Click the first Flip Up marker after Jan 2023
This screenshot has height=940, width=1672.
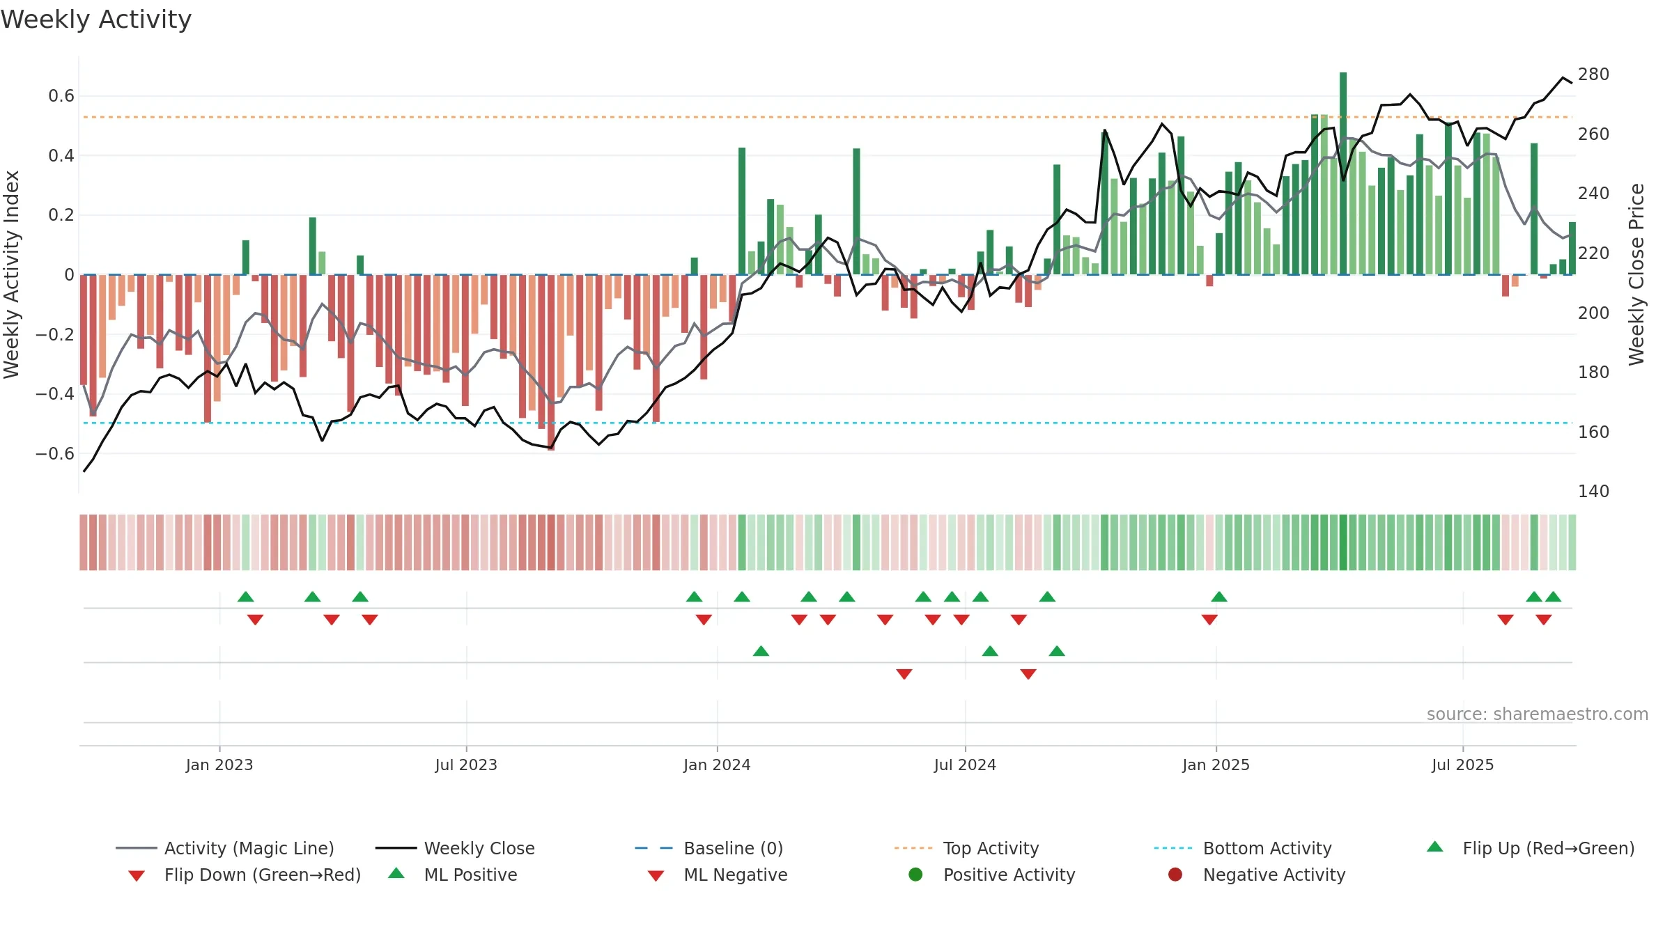(x=246, y=597)
